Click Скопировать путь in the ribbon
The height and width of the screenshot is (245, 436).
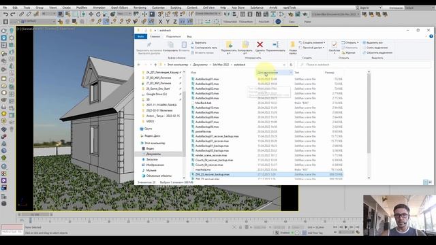pyautogui.click(x=204, y=48)
